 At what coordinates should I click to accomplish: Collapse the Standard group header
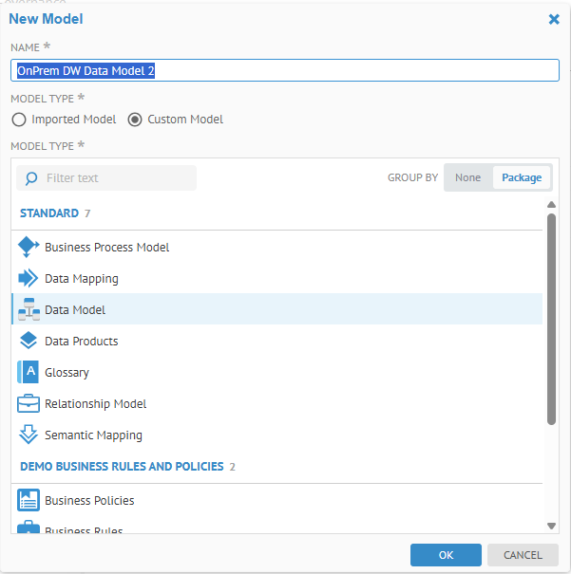48,213
